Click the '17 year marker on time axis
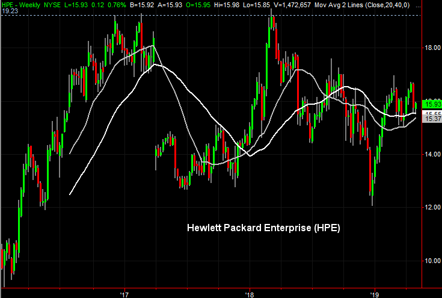 (124, 295)
